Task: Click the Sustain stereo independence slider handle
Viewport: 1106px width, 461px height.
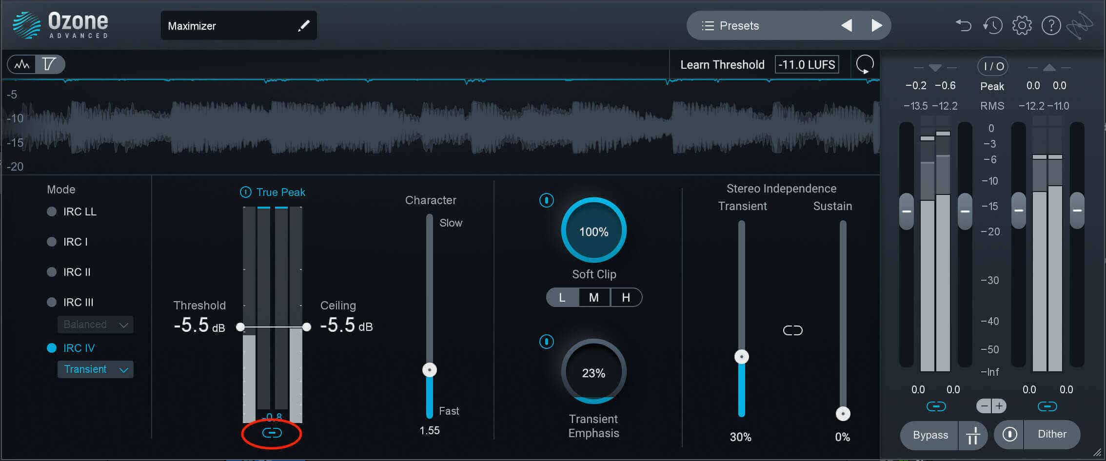Action: coord(843,414)
